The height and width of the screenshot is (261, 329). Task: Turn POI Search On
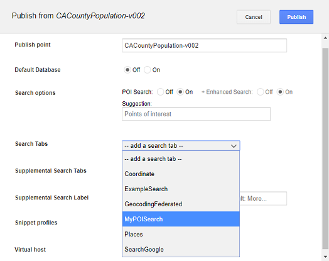coord(180,92)
